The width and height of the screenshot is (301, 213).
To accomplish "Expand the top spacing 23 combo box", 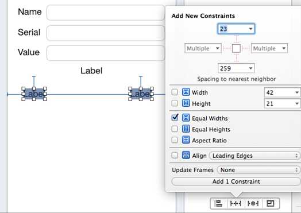I will coord(236,29).
